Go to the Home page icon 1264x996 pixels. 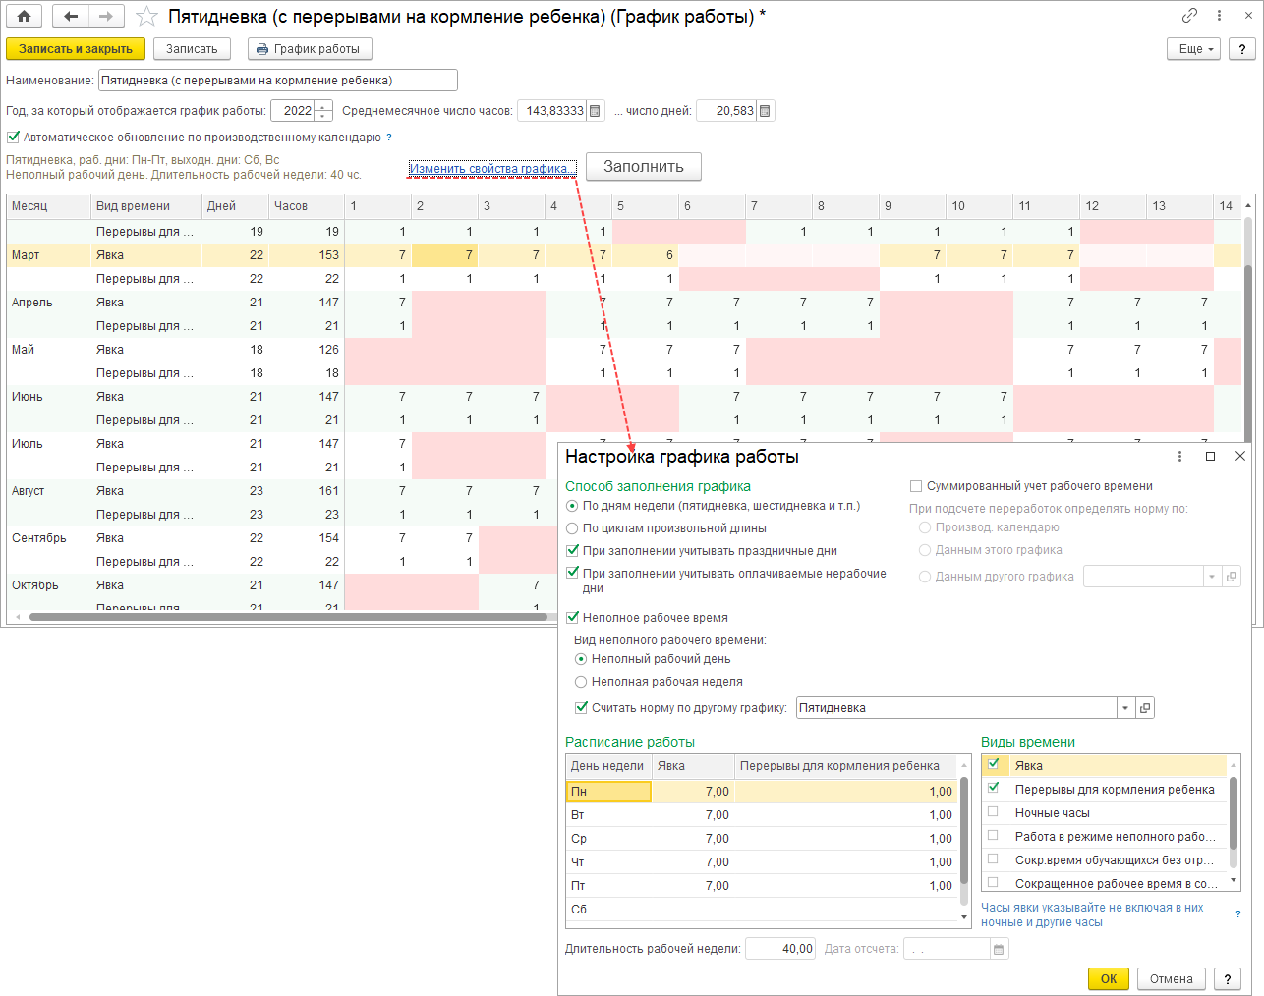click(24, 16)
